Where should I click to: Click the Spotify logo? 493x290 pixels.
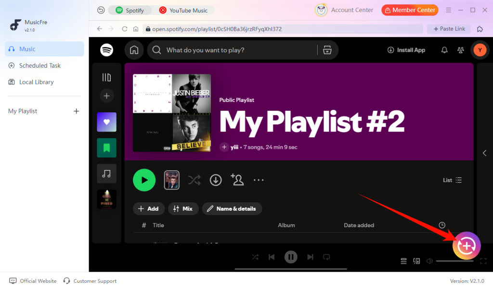[x=106, y=50]
